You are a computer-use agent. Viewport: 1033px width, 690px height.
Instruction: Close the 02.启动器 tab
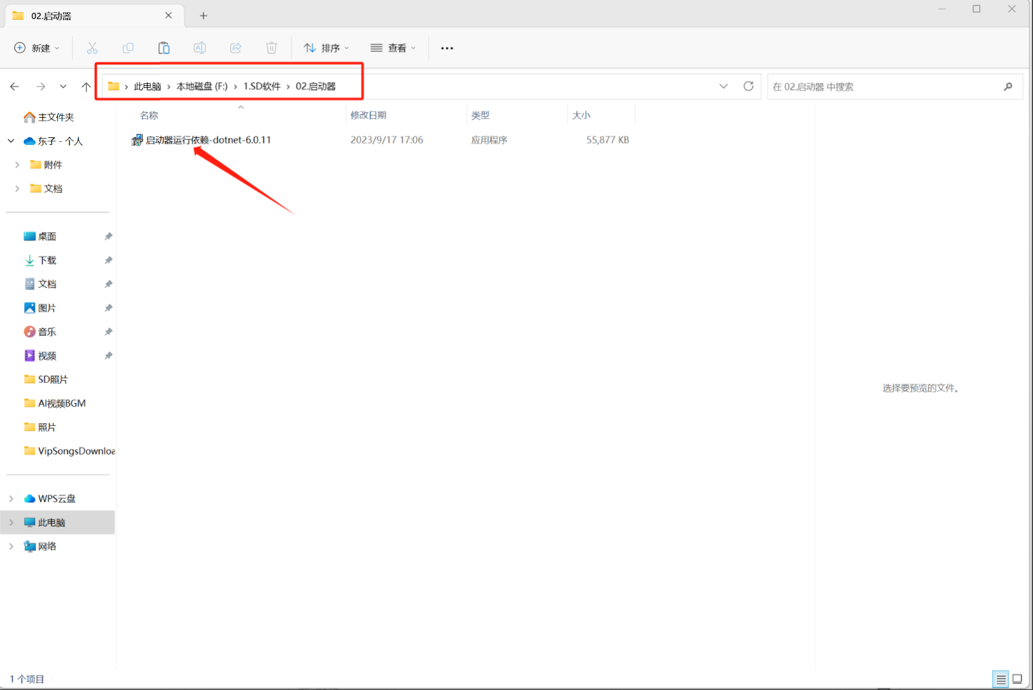169,15
